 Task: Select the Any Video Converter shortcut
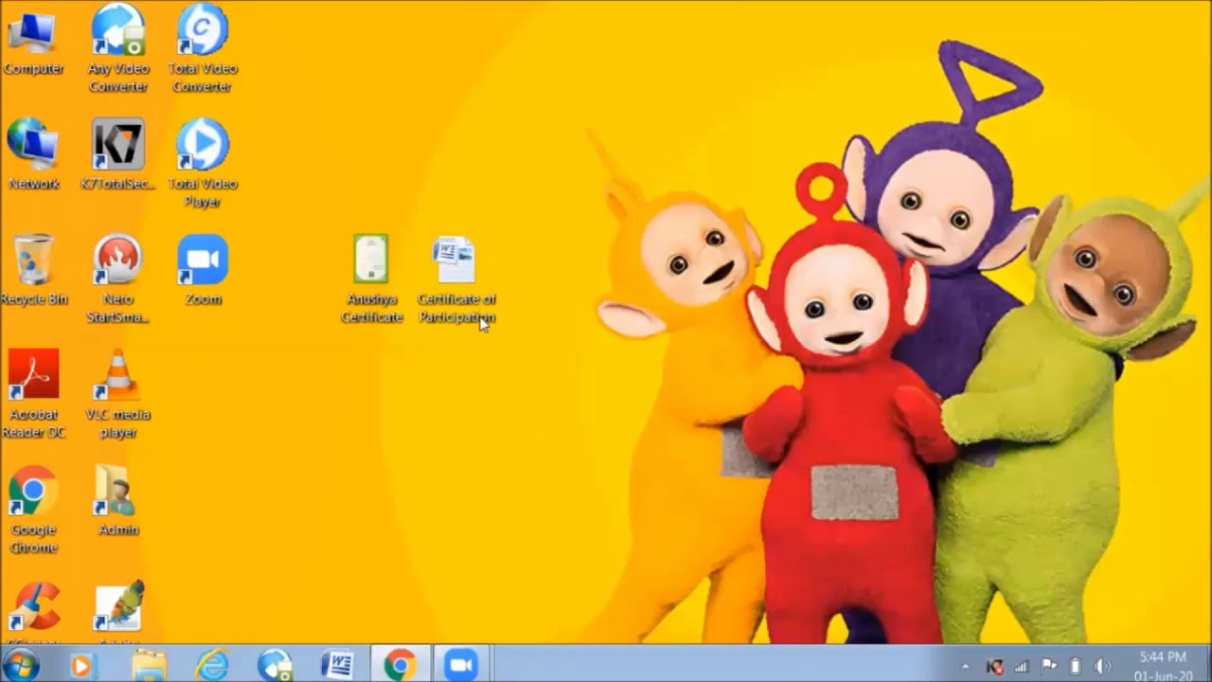pyautogui.click(x=117, y=47)
